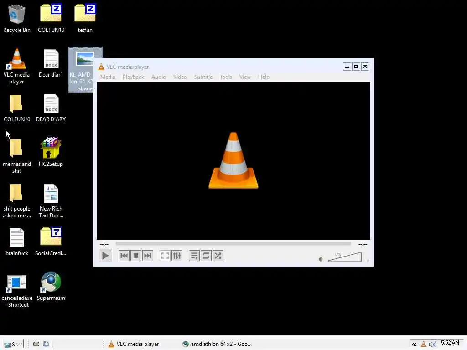
Task: Open the system tray volume icon
Action: click(432, 345)
